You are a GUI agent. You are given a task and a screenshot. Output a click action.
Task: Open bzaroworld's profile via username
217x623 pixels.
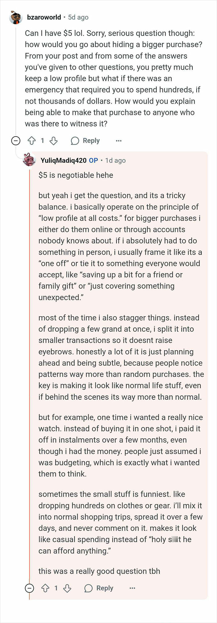coord(44,17)
